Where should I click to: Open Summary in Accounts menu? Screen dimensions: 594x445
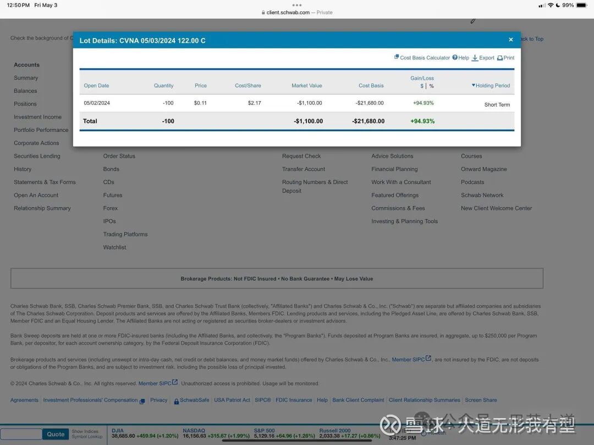[26, 78]
